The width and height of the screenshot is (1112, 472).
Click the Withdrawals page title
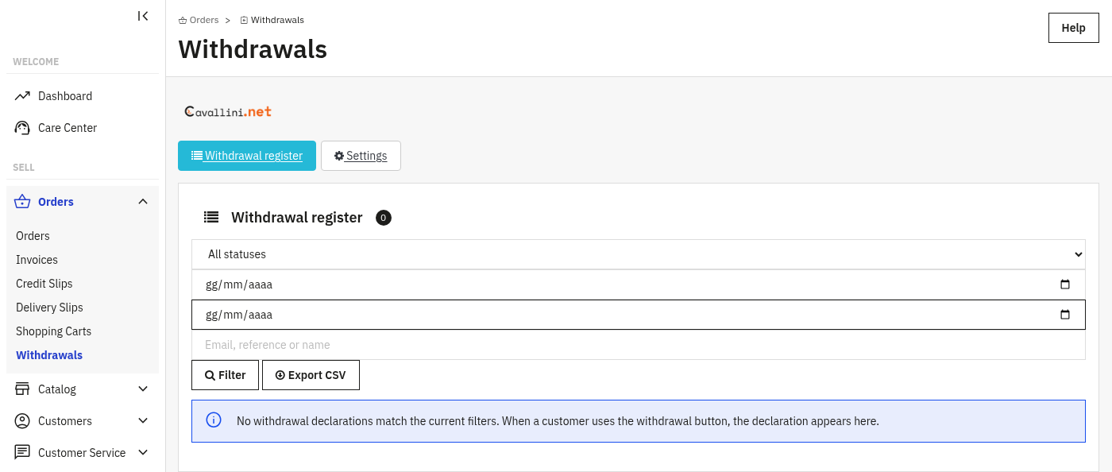253,49
